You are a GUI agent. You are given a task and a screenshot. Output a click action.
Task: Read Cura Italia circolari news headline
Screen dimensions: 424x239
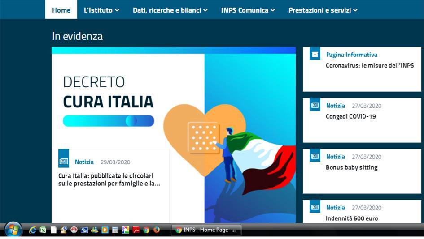(109, 179)
